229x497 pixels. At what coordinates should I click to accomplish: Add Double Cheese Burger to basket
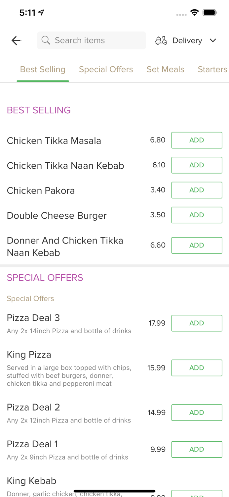coord(197,215)
